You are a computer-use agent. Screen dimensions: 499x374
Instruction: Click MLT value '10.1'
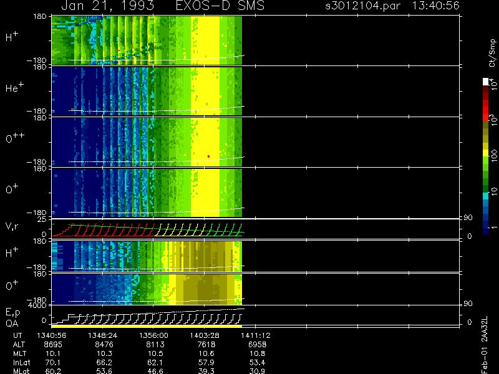pyautogui.click(x=53, y=353)
